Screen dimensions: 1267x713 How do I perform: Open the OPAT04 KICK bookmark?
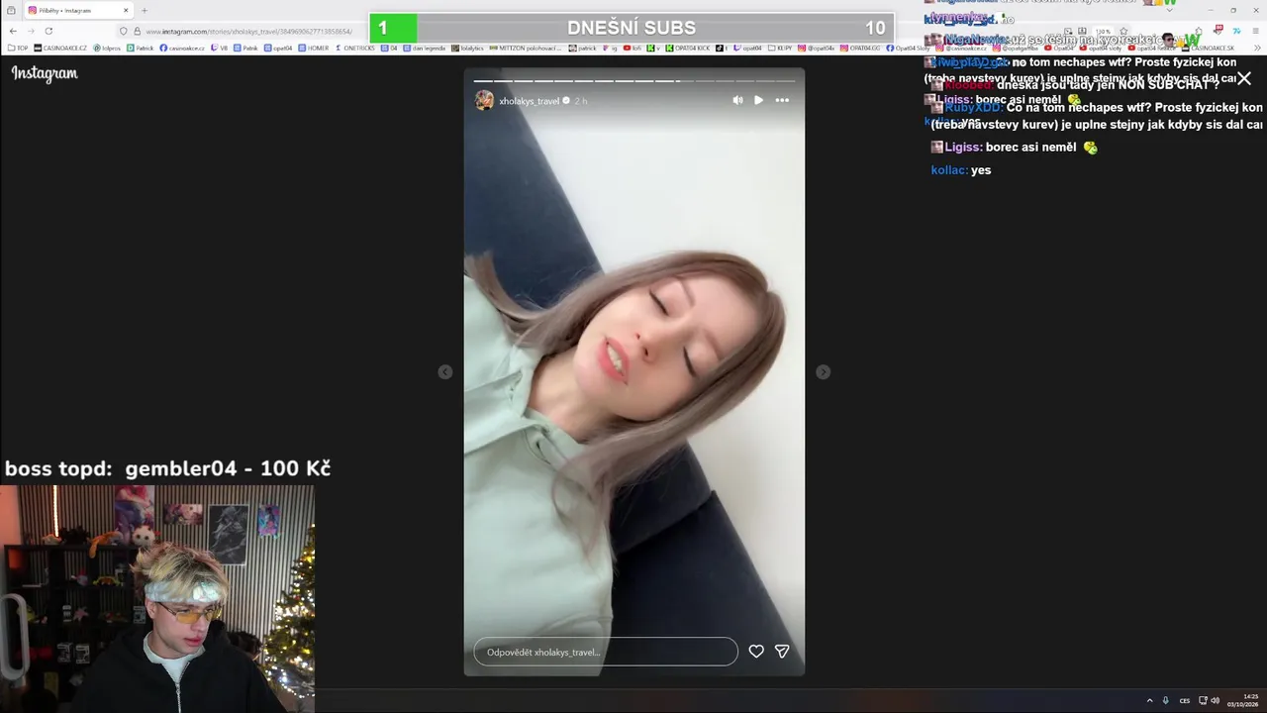tap(688, 48)
